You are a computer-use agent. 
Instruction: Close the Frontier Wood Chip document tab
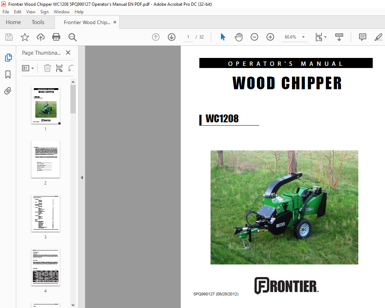pos(115,22)
